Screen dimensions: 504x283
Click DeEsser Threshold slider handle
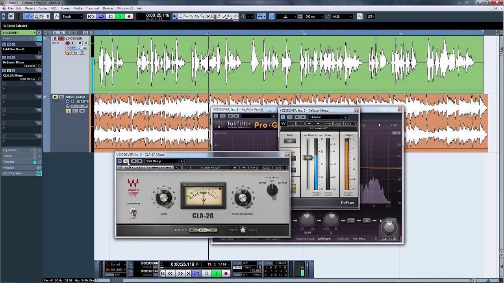(x=308, y=158)
